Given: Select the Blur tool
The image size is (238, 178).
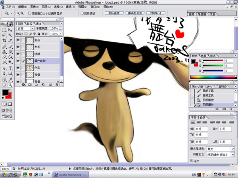Looking at the screenshot, I should (x=4, y=62).
